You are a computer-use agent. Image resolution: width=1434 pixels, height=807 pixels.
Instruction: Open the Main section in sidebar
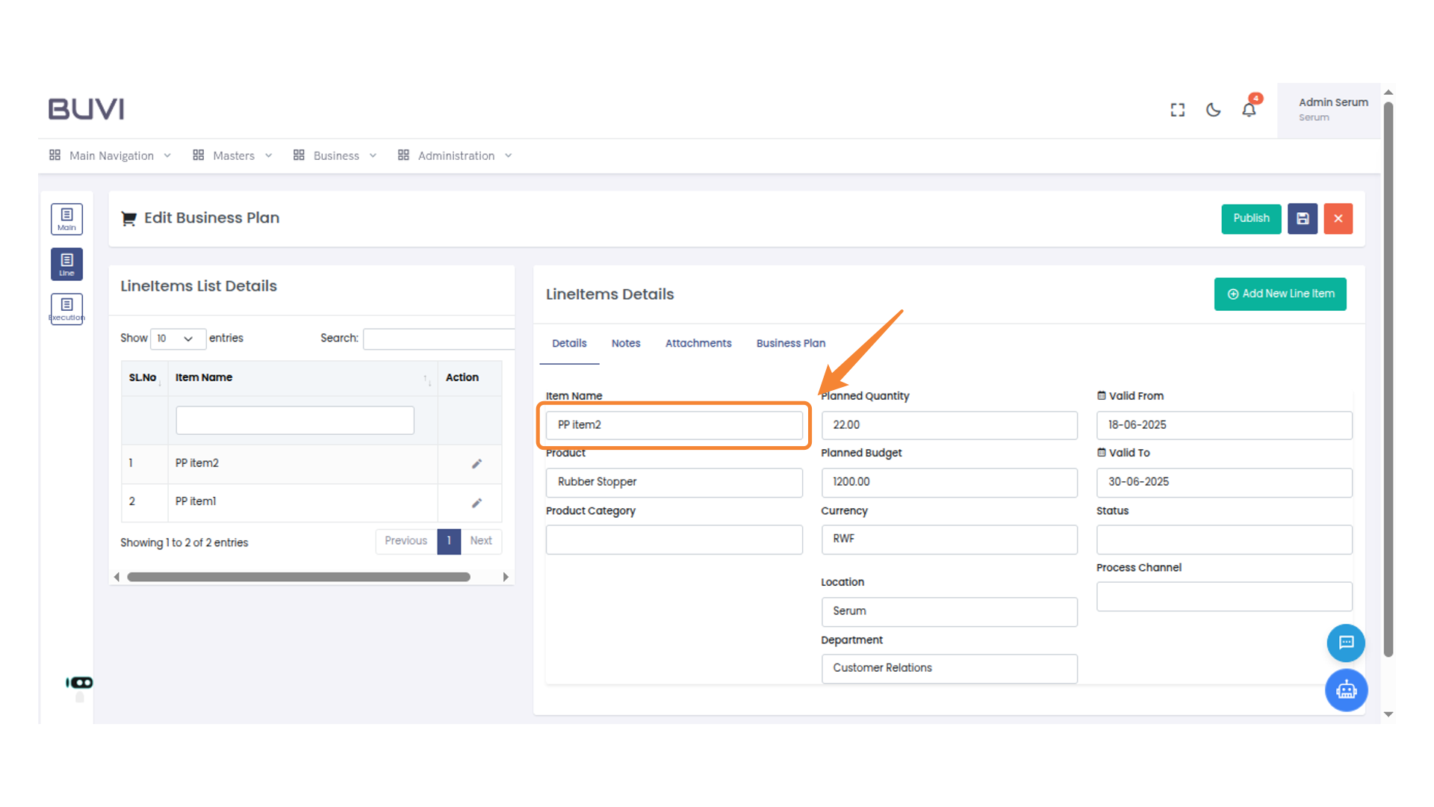66,219
